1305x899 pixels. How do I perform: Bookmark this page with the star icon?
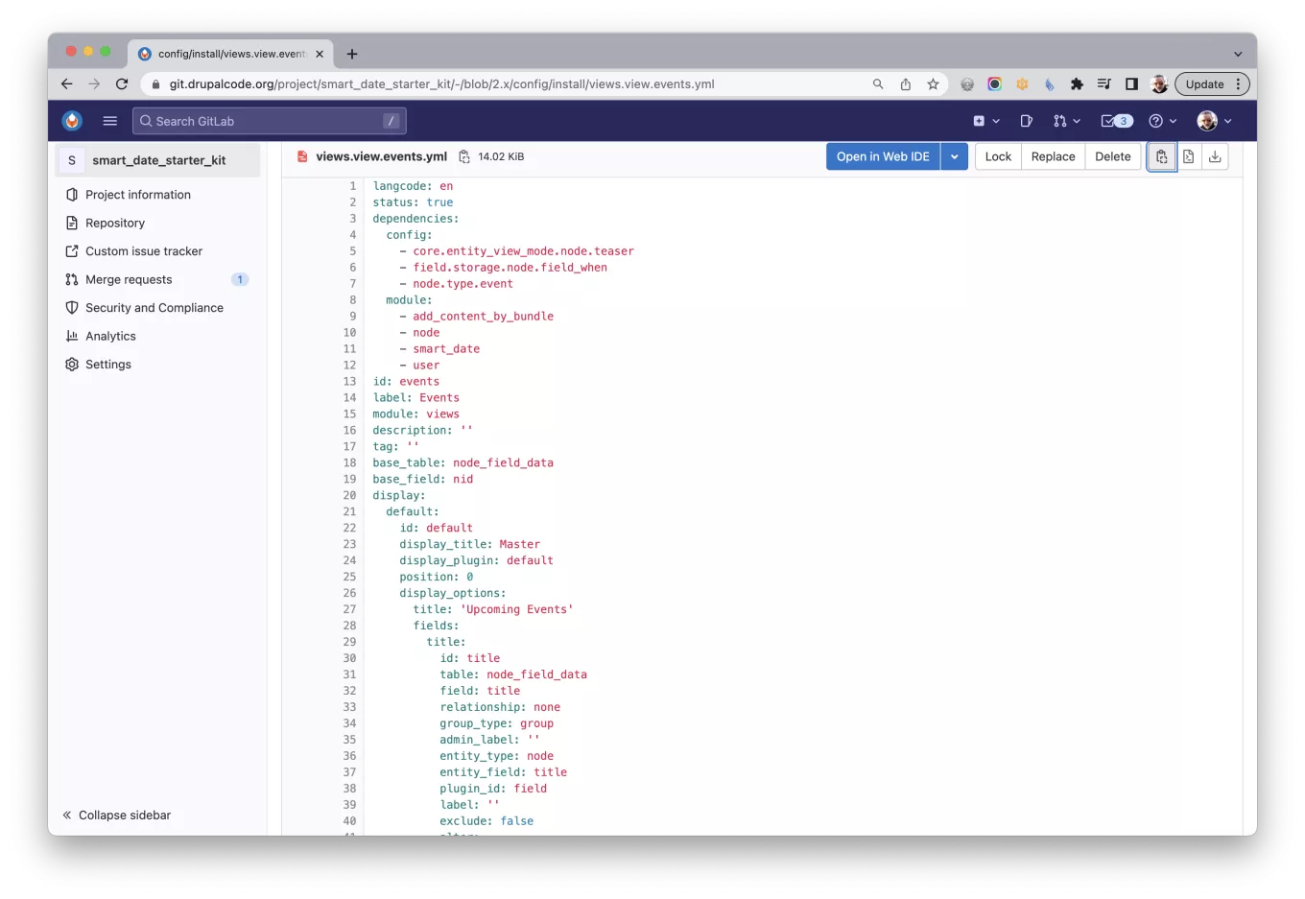pyautogui.click(x=933, y=84)
